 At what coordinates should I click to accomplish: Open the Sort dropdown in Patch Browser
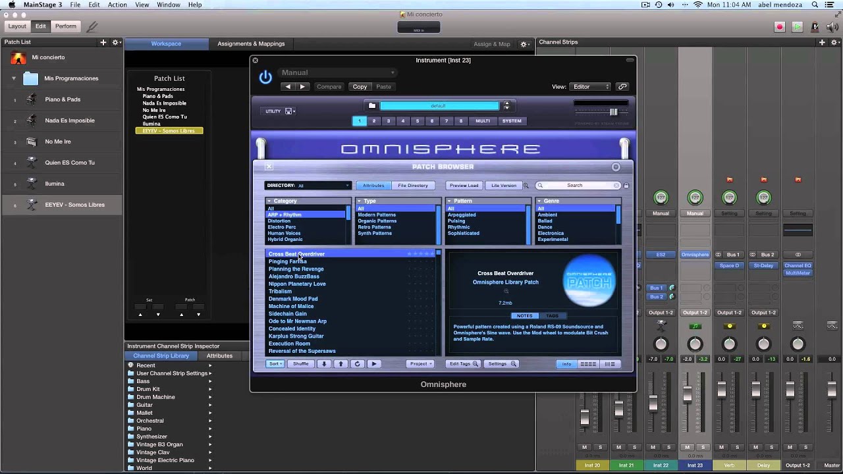coord(275,364)
